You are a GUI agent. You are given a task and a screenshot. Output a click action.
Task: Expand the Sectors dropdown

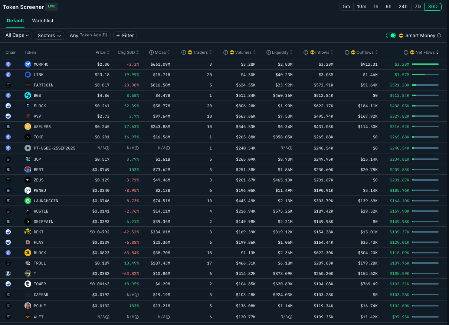[x=49, y=35]
